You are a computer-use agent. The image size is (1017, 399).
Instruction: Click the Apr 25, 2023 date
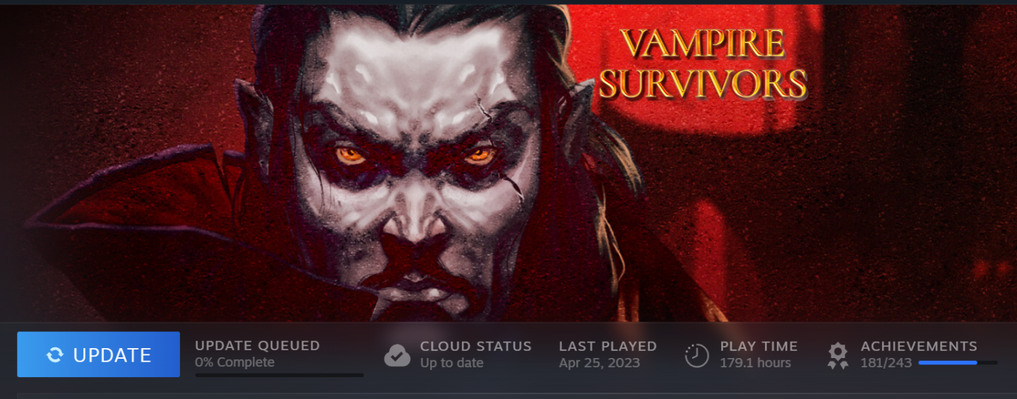(599, 363)
